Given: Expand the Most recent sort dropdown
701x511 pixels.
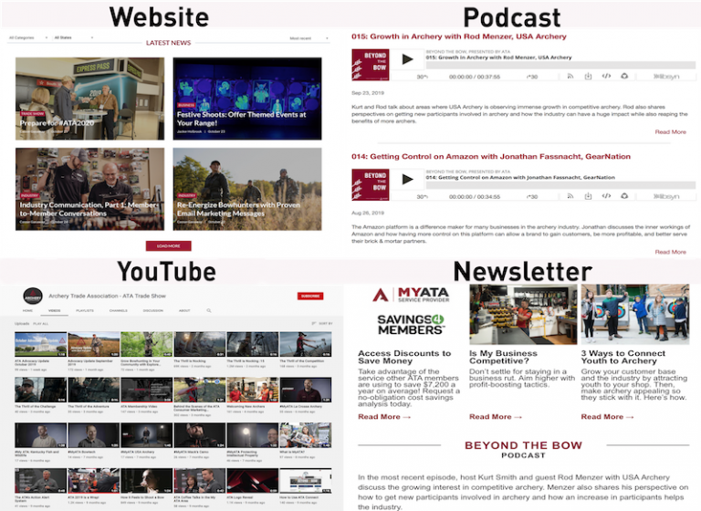Looking at the screenshot, I should click(305, 38).
